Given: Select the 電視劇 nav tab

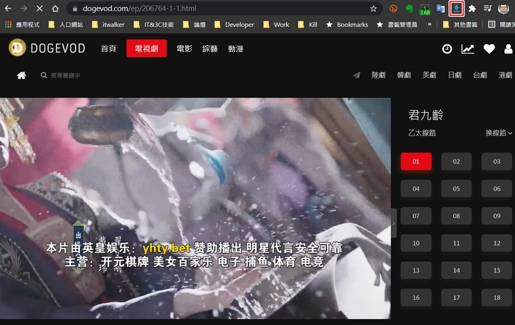Looking at the screenshot, I should point(146,49).
